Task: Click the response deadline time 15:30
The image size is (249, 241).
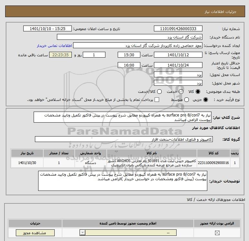Action: tap(129, 55)
